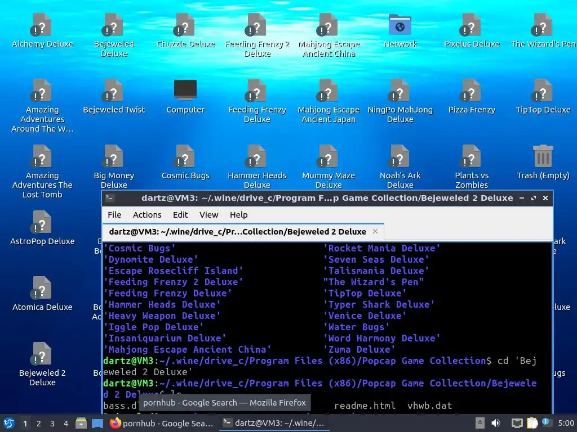This screenshot has width=577, height=432.
Task: Select Amazing Adventures Around The World icon
Action: [42, 106]
